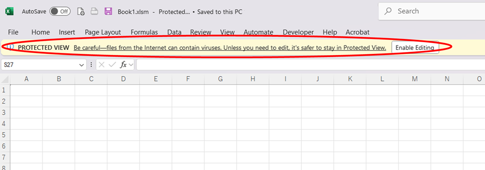The width and height of the screenshot is (485, 170).
Task: Select column F header
Action: pos(188,79)
